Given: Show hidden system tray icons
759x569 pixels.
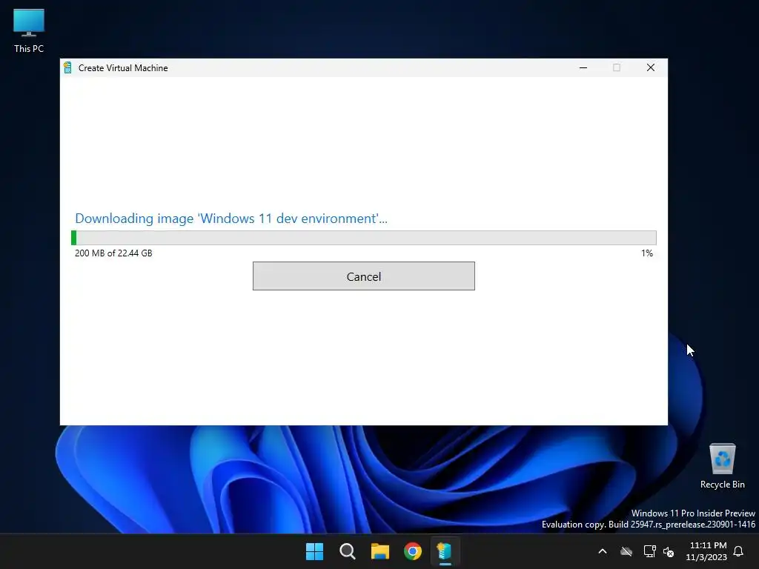Looking at the screenshot, I should (603, 551).
